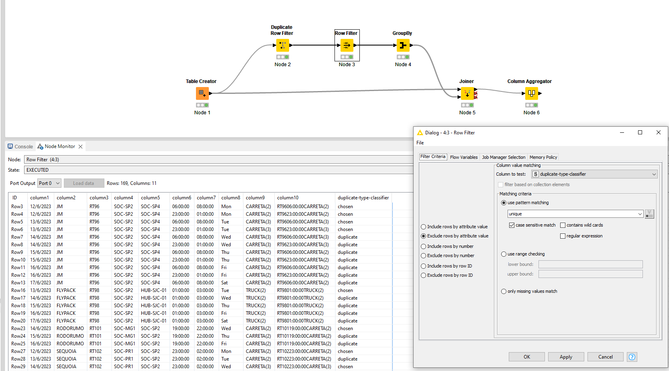Close the Node Monitor tab

click(x=81, y=146)
